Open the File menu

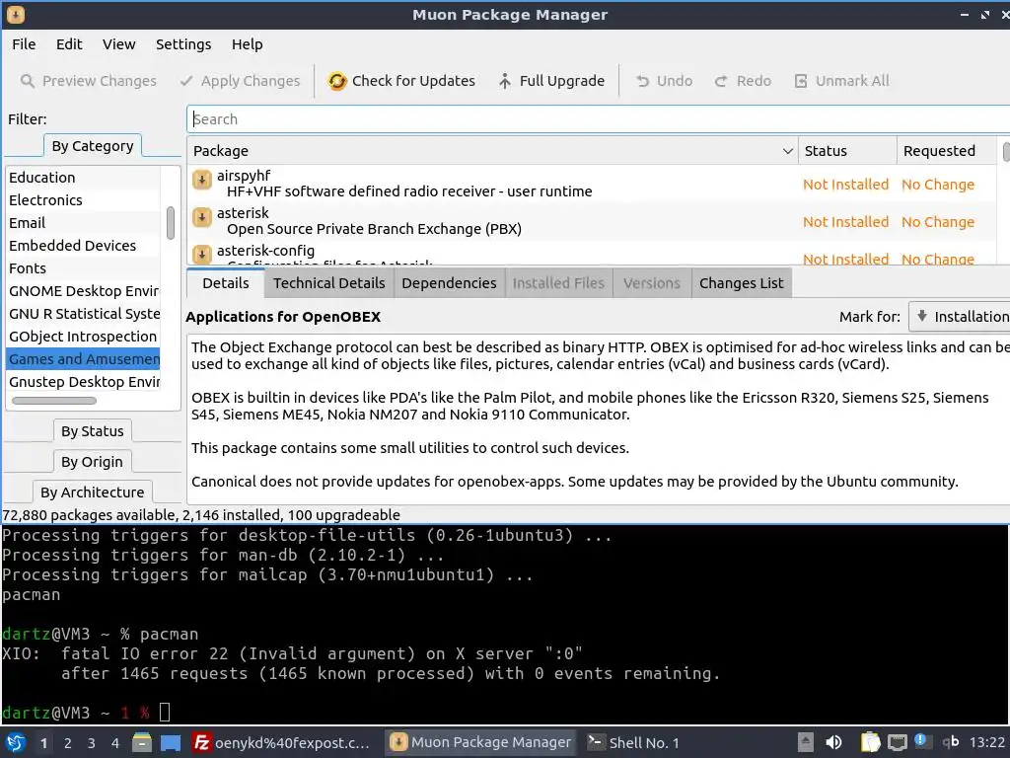click(24, 44)
